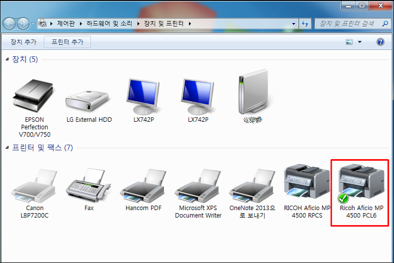Click the back navigation arrow

pos(9,24)
